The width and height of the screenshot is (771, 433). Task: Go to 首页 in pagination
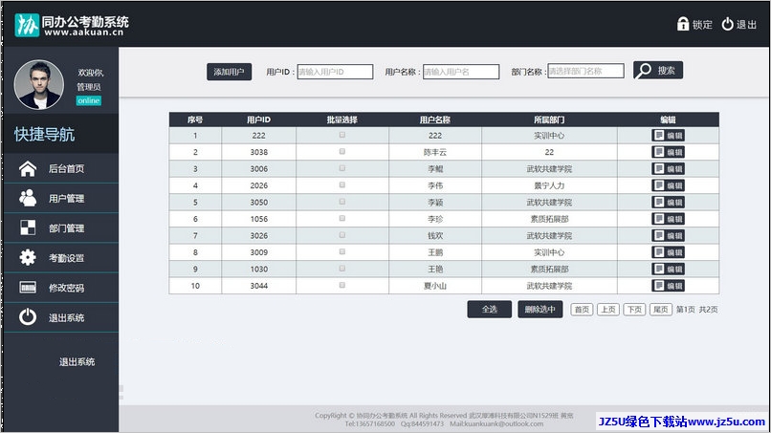click(x=582, y=309)
